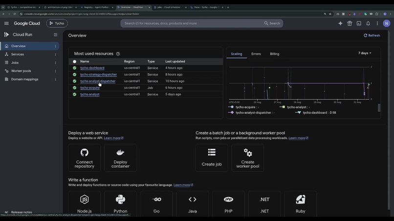This screenshot has width=394, height=221.
Task: Select the .NET function card
Action: [x=264, y=204]
